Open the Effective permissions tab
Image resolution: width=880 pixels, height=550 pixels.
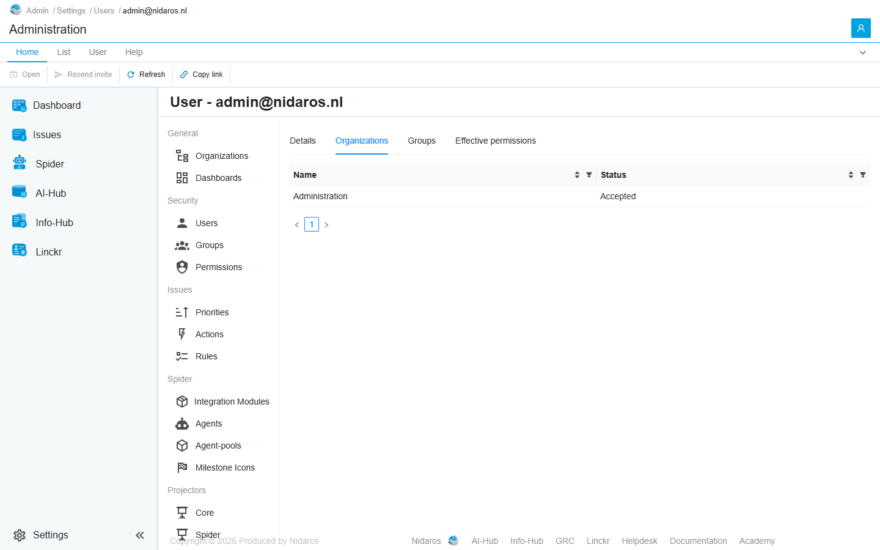pos(496,141)
